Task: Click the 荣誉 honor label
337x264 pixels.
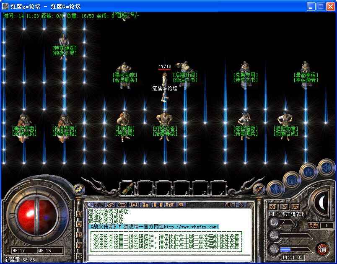Action: (x=314, y=225)
